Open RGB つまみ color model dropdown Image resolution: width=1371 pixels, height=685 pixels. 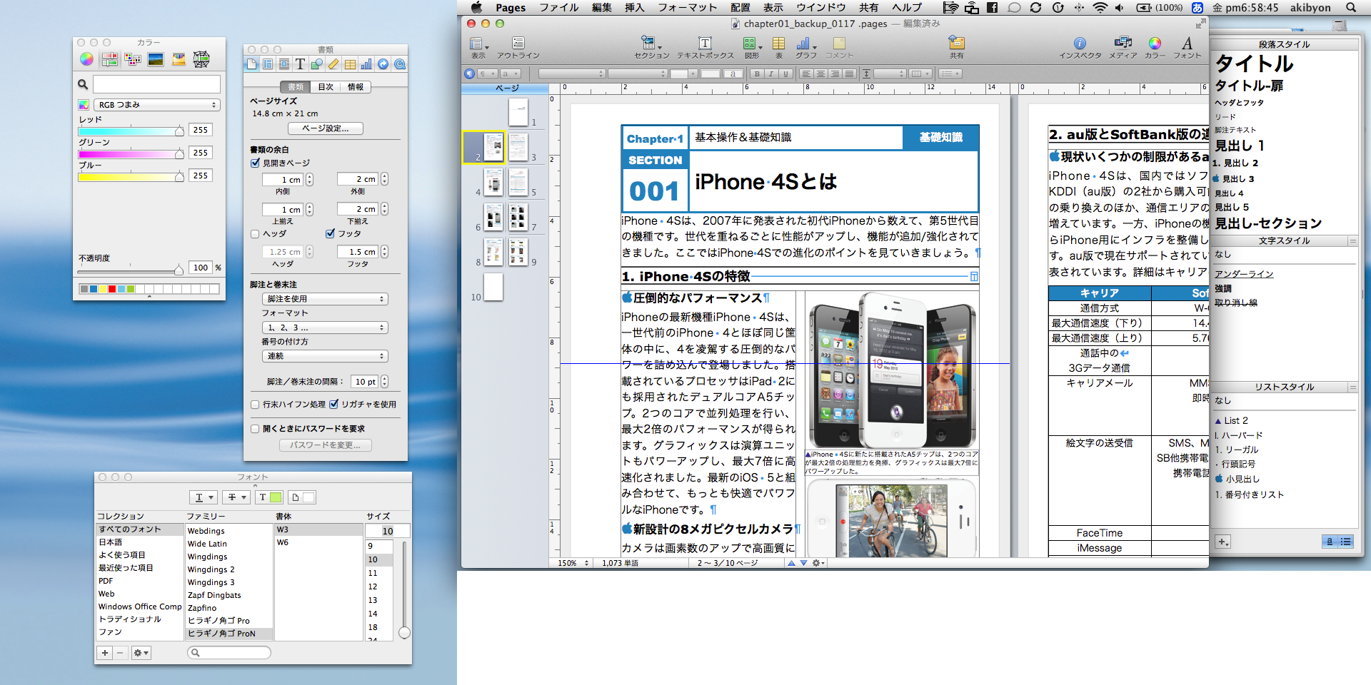[x=156, y=105]
